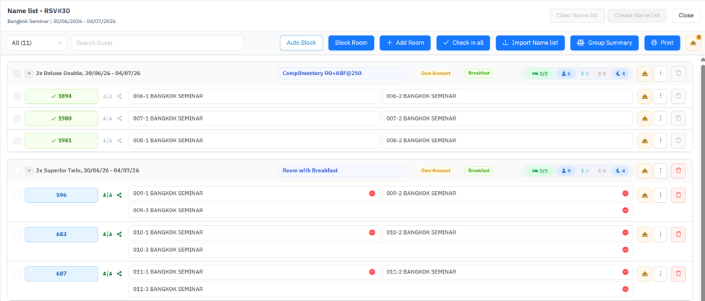Collapse the 3x Deluxe Double group
705x301 pixels.
coord(29,74)
